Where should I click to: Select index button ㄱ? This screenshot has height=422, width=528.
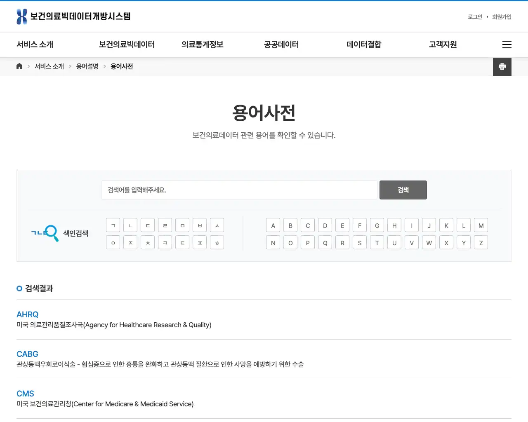click(113, 225)
